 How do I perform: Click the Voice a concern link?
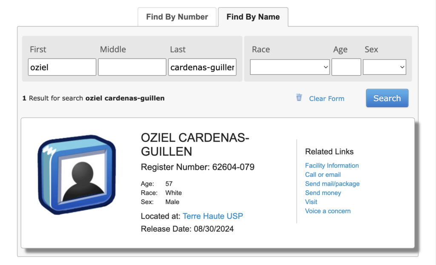pos(328,211)
